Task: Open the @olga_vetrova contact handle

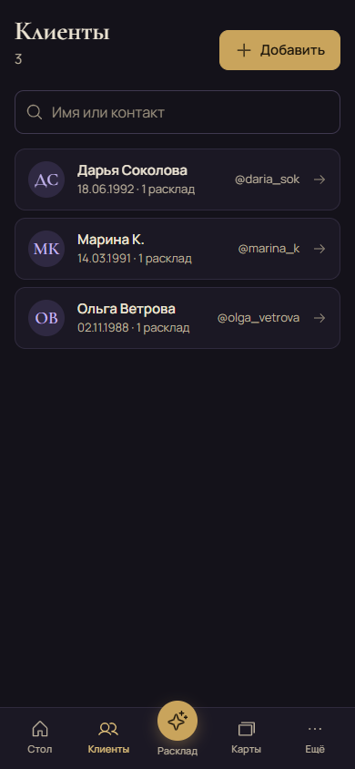Action: [259, 318]
